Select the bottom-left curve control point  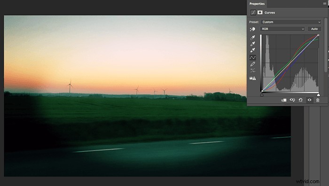(x=262, y=91)
